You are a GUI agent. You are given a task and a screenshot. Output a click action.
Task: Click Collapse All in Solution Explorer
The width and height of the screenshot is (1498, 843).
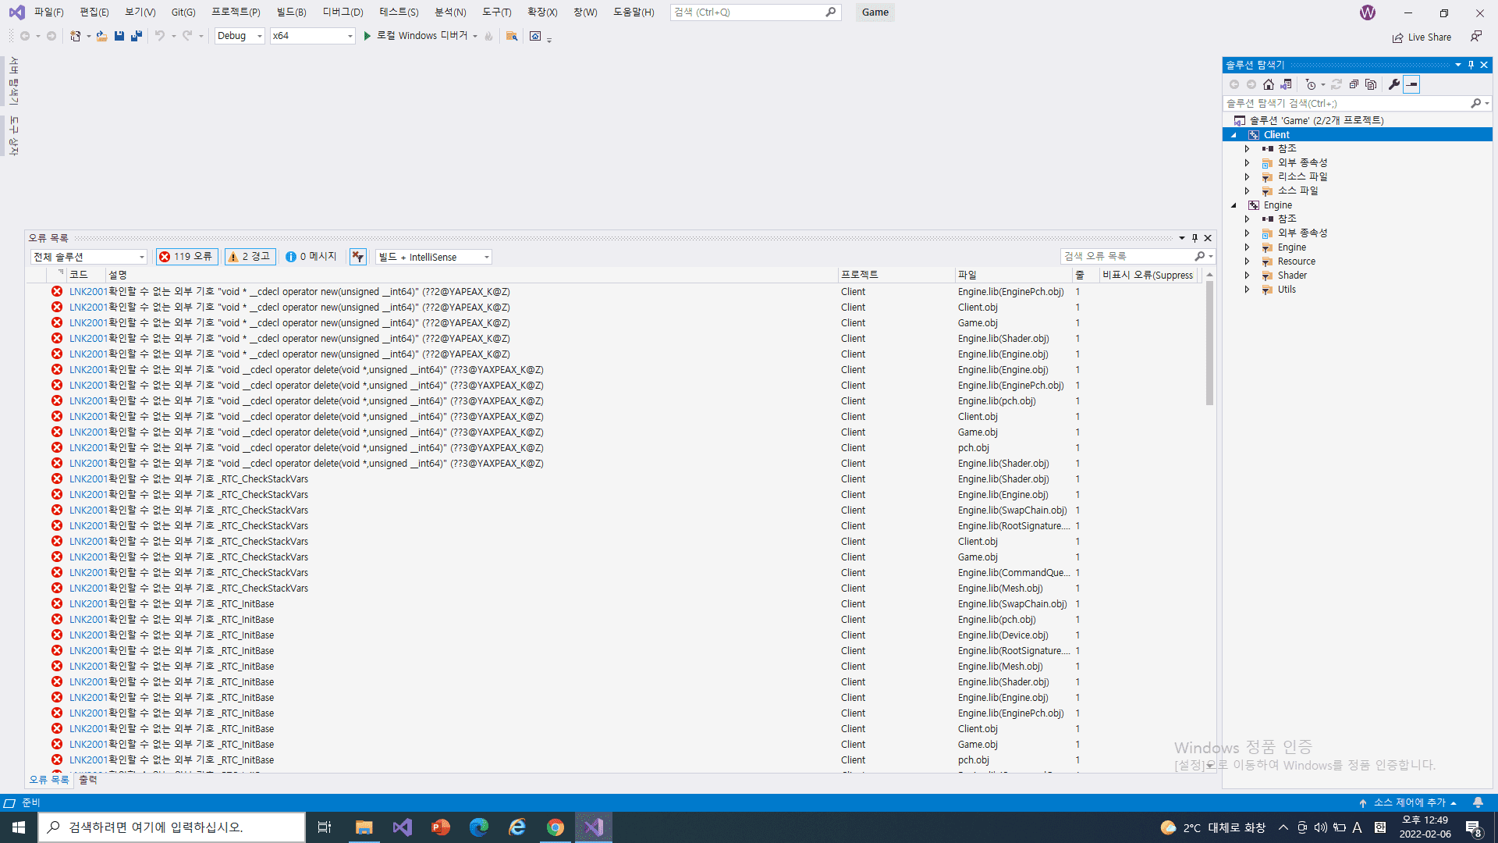click(1354, 84)
